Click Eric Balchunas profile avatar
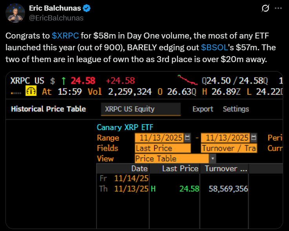 tap(14, 13)
